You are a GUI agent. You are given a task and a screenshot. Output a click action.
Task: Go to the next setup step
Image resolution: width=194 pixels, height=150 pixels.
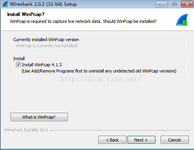141,140
